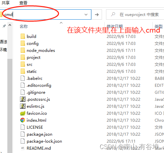Viewport: 164px width, 153px height.
Task: Click the README.md markdown file icon
Action: (x=23, y=148)
